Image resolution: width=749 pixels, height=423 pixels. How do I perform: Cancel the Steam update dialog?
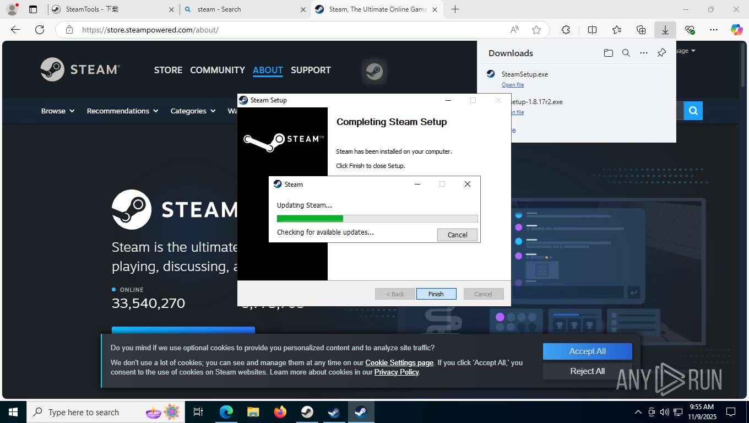coord(457,235)
